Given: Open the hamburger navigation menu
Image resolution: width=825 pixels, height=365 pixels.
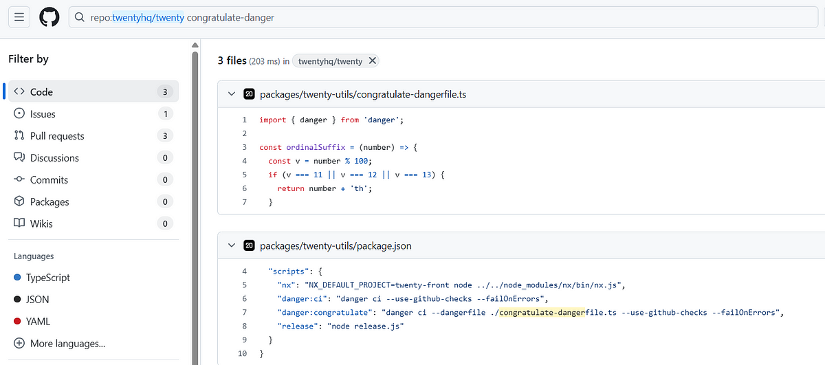Looking at the screenshot, I should [x=19, y=17].
